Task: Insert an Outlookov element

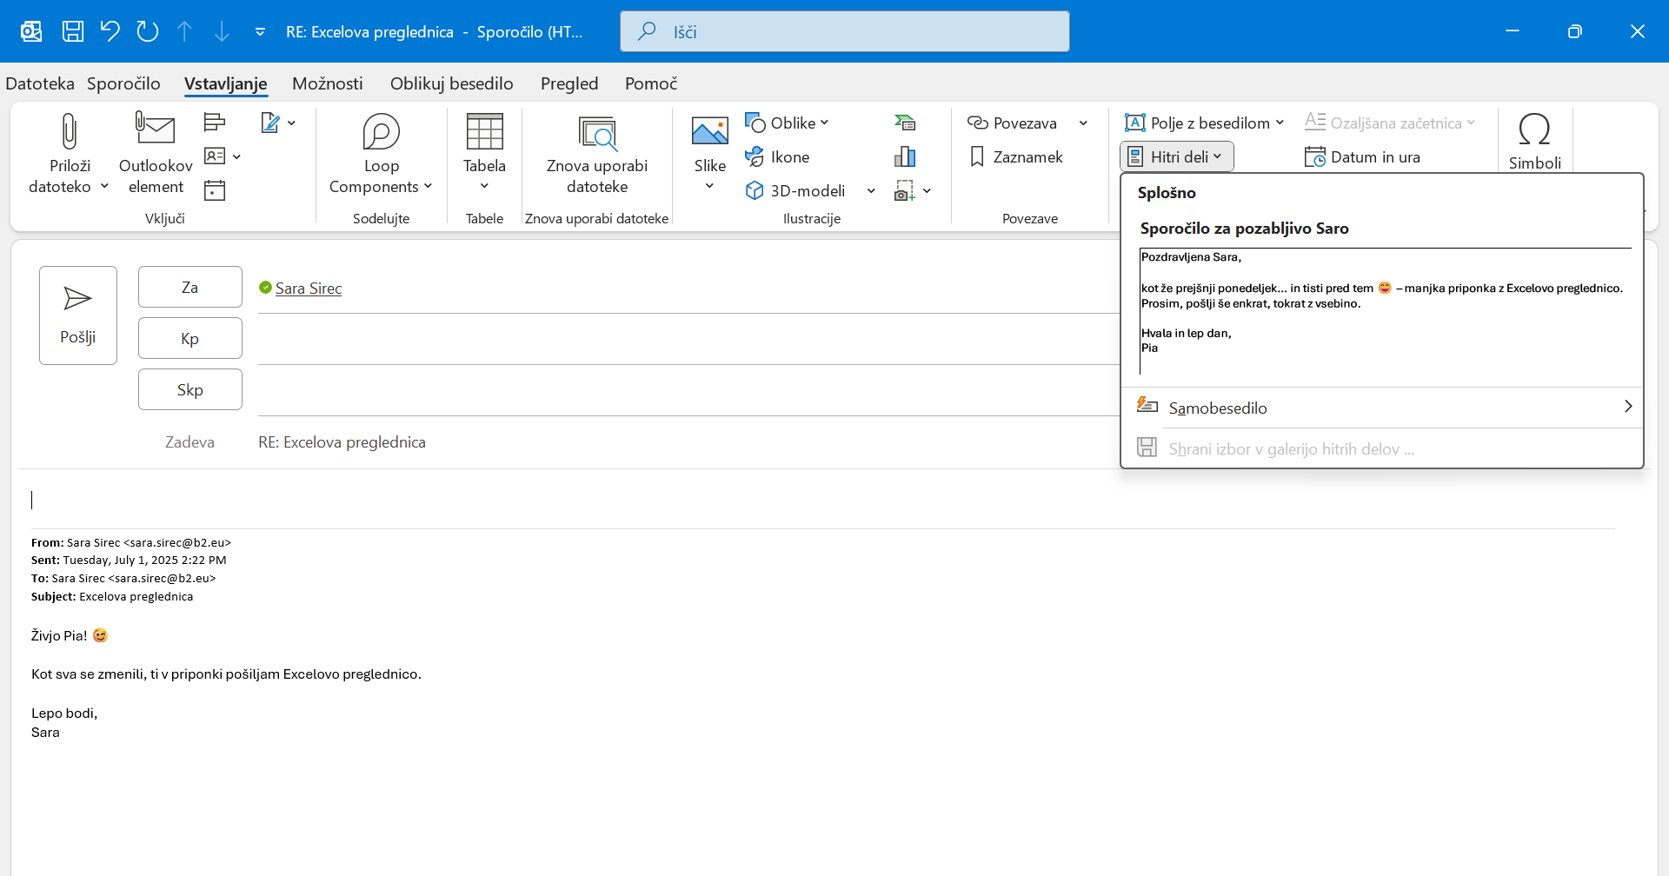Action: pyautogui.click(x=156, y=154)
